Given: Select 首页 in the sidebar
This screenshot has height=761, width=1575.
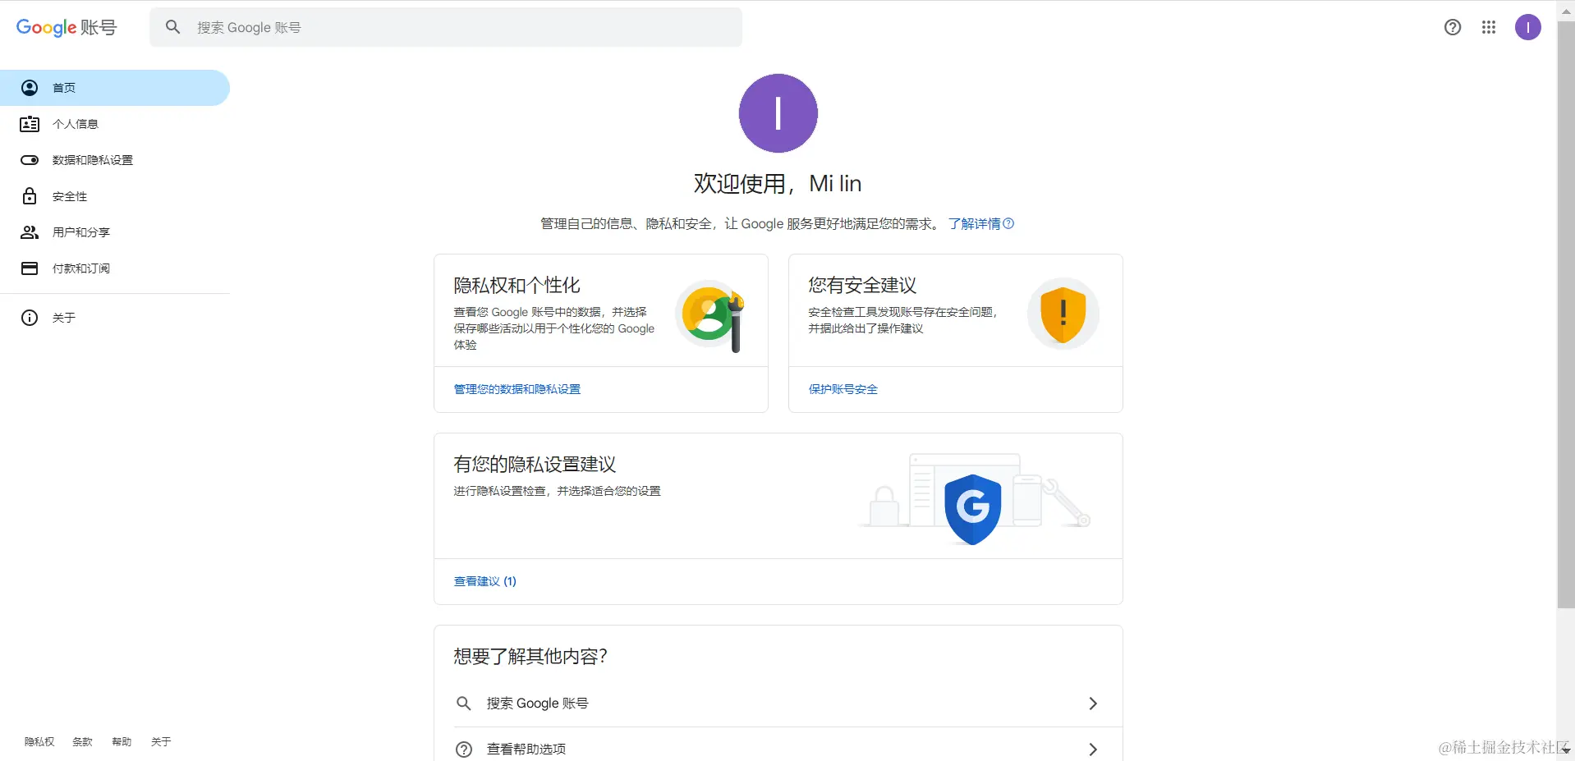Looking at the screenshot, I should coord(115,88).
